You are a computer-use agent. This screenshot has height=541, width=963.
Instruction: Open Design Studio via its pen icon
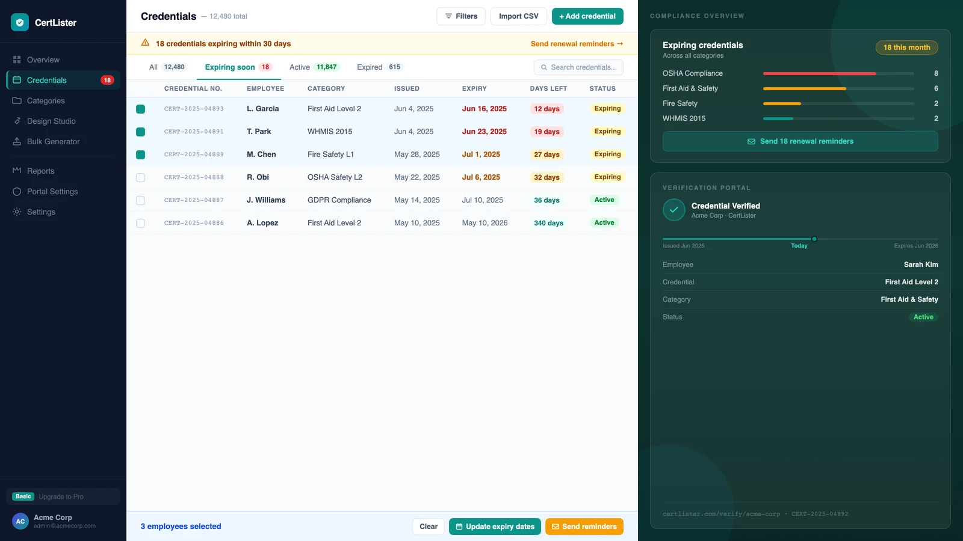tap(17, 121)
